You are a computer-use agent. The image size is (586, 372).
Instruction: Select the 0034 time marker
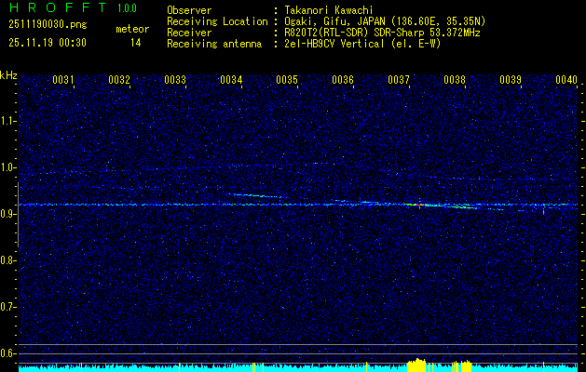(231, 81)
